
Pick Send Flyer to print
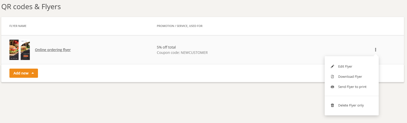tap(352, 87)
